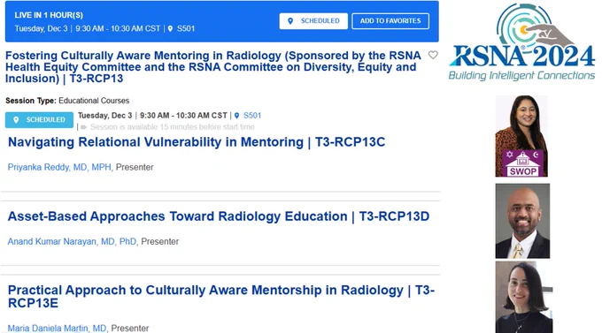This screenshot has width=602, height=333.
Task: Click photo of smiling man in suit
Action: point(522,221)
